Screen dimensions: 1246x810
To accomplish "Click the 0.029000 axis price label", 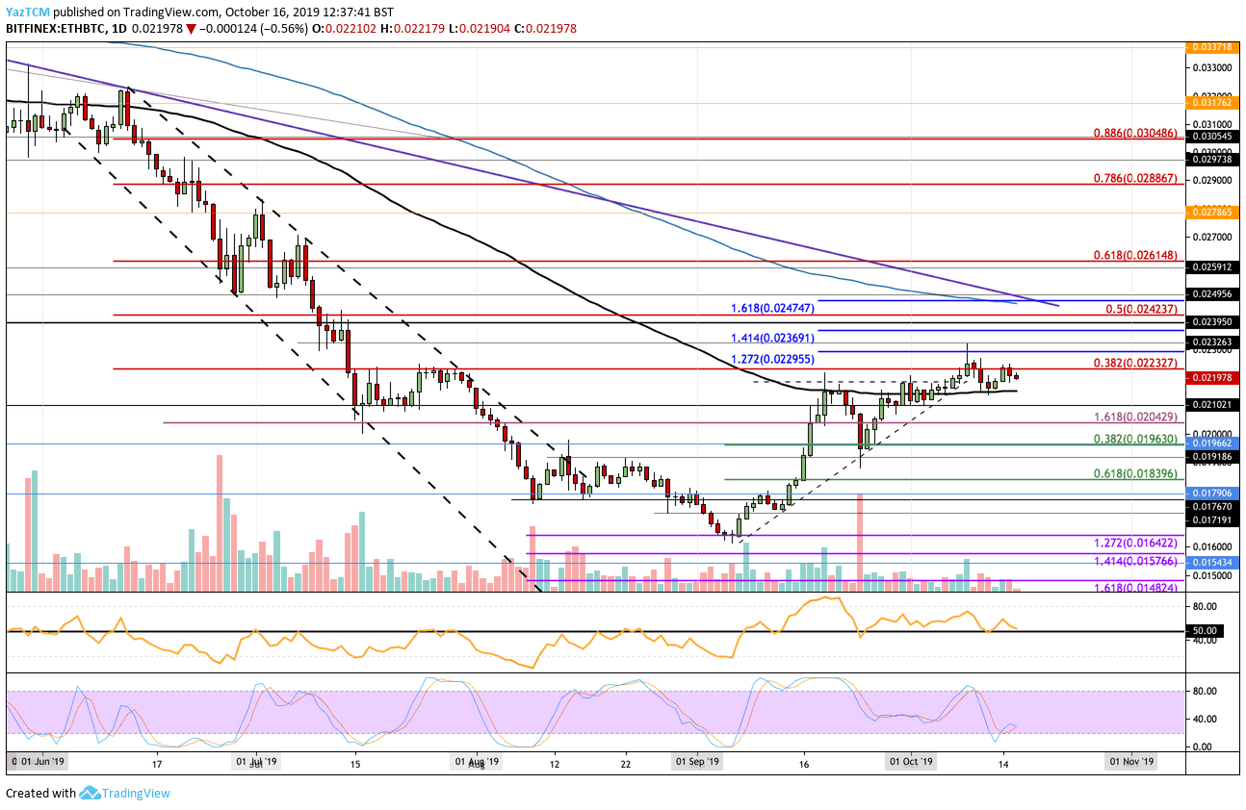I will coord(1211,180).
